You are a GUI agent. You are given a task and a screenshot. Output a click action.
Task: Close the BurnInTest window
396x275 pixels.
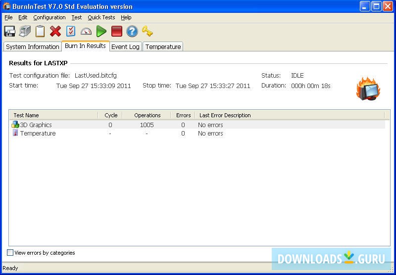pyautogui.click(x=388, y=6)
